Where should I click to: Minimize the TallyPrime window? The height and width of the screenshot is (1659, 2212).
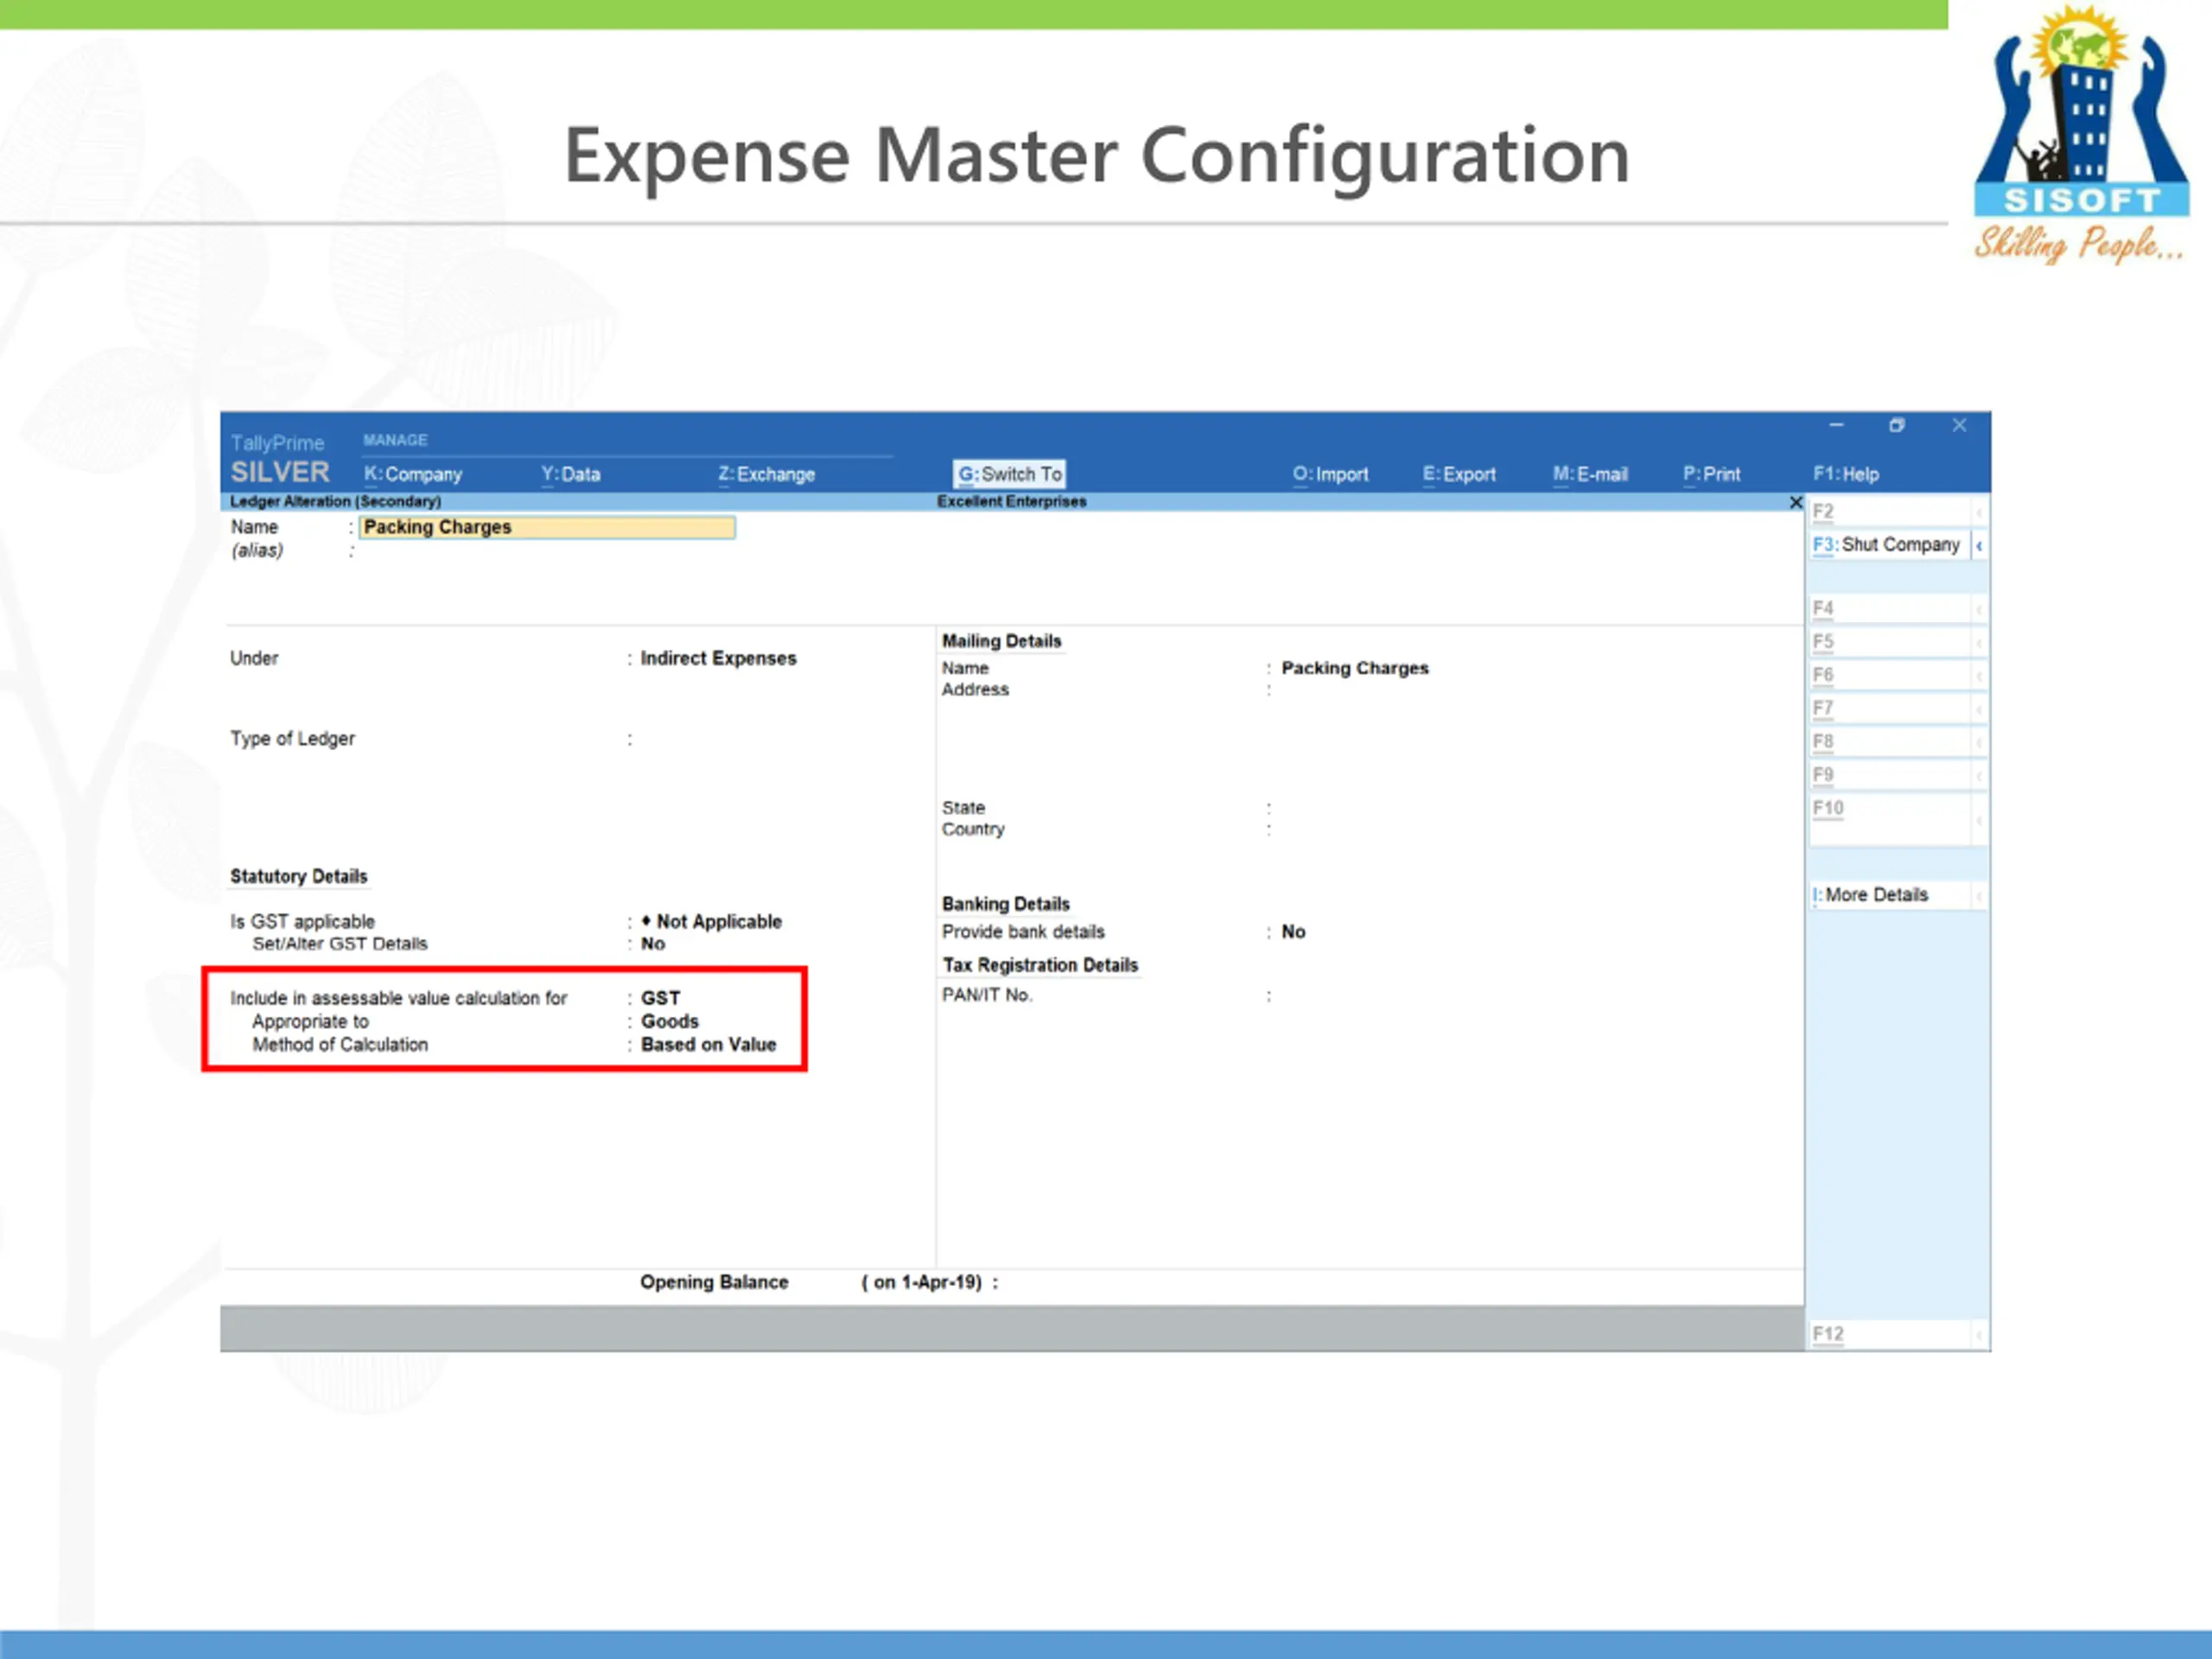(1836, 425)
